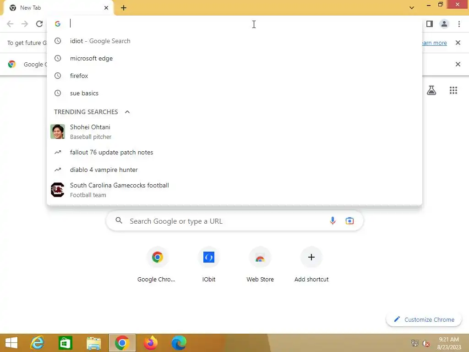Open the user profile avatar menu

(444, 24)
